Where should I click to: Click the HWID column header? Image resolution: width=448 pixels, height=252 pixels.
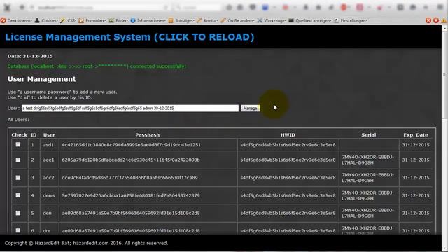(288, 135)
